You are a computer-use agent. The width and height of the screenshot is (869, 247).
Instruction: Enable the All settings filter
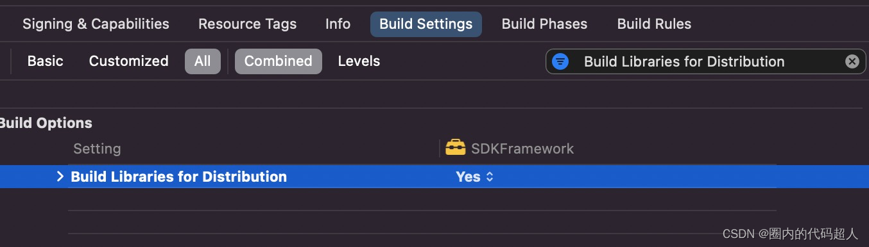(203, 61)
